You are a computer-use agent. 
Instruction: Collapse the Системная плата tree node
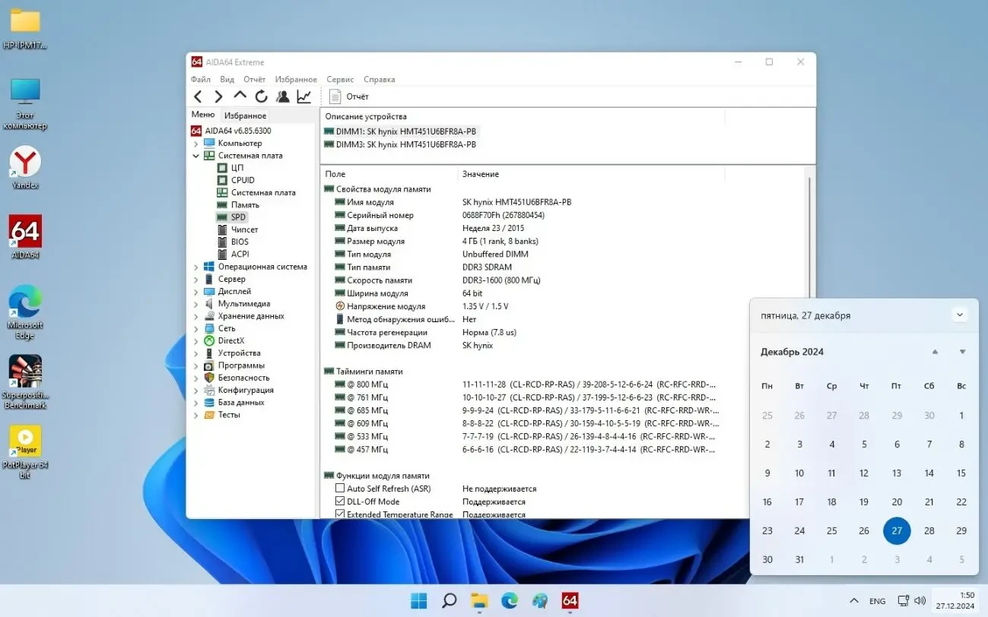point(197,155)
